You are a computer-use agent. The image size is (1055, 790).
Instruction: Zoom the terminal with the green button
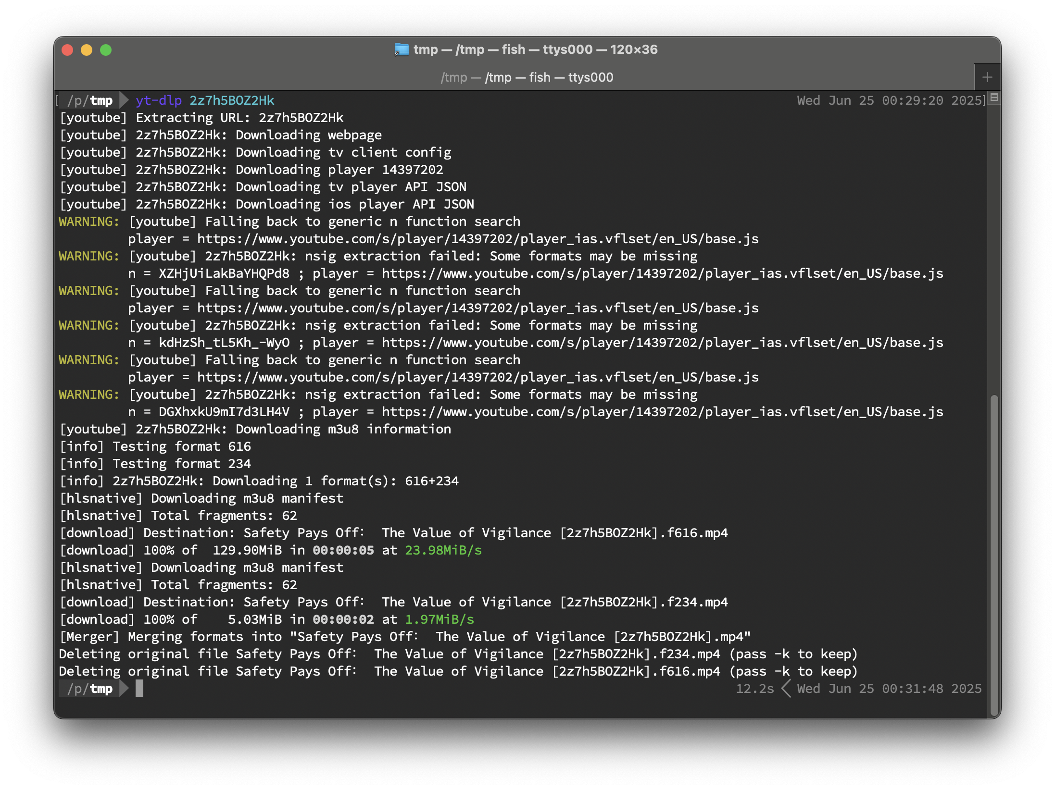pyautogui.click(x=106, y=50)
